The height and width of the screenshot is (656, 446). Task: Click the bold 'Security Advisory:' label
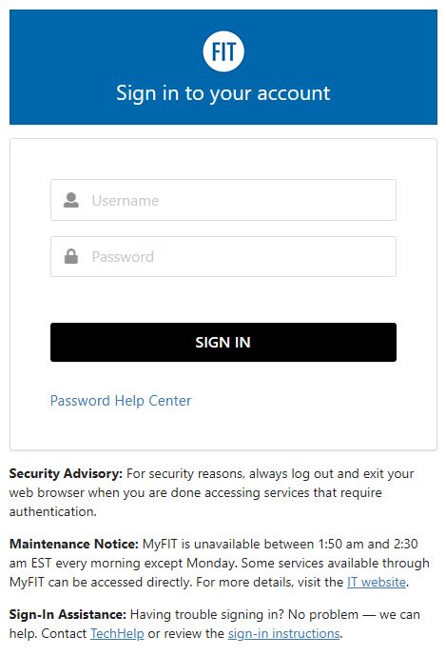[66, 473]
